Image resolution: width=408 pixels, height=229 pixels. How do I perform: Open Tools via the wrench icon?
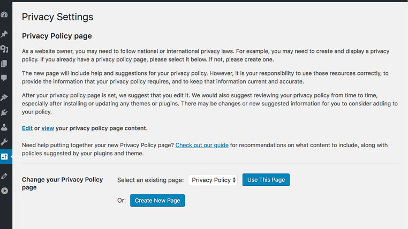pyautogui.click(x=4, y=142)
